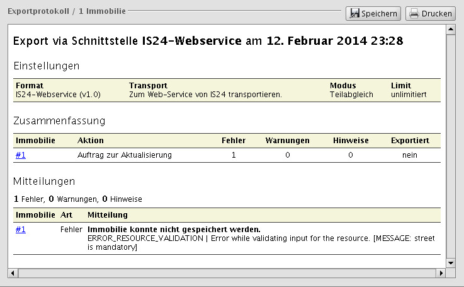The height and width of the screenshot is (287, 464).
Task: Click the printer icon on Drucken
Action: pyautogui.click(x=414, y=13)
